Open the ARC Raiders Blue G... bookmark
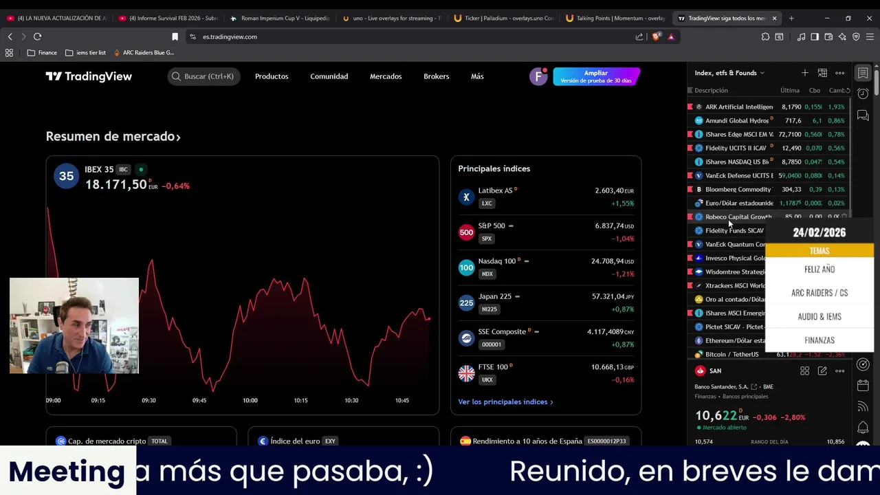Screen dimensions: 880x495 click(x=144, y=52)
